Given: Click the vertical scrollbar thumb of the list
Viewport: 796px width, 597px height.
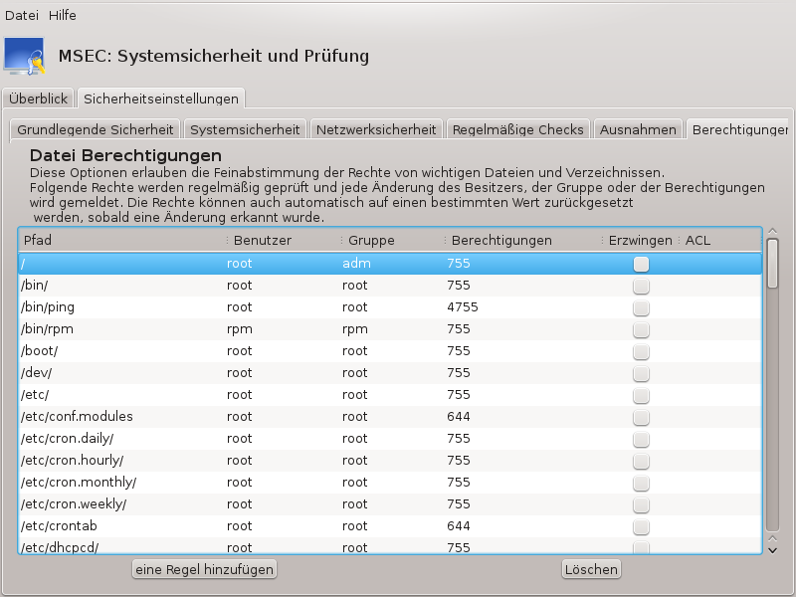Looking at the screenshot, I should point(772,264).
